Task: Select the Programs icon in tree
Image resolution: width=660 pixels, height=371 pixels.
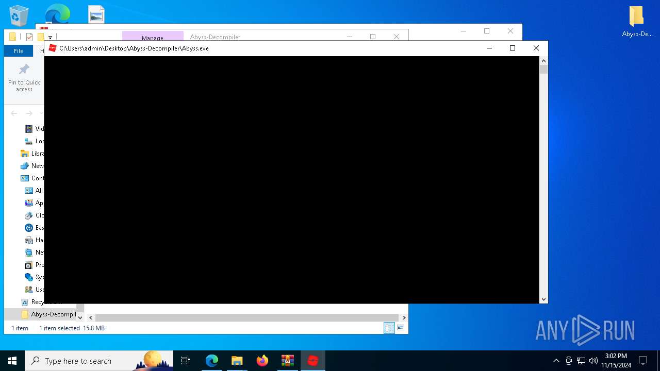Action: [x=29, y=265]
